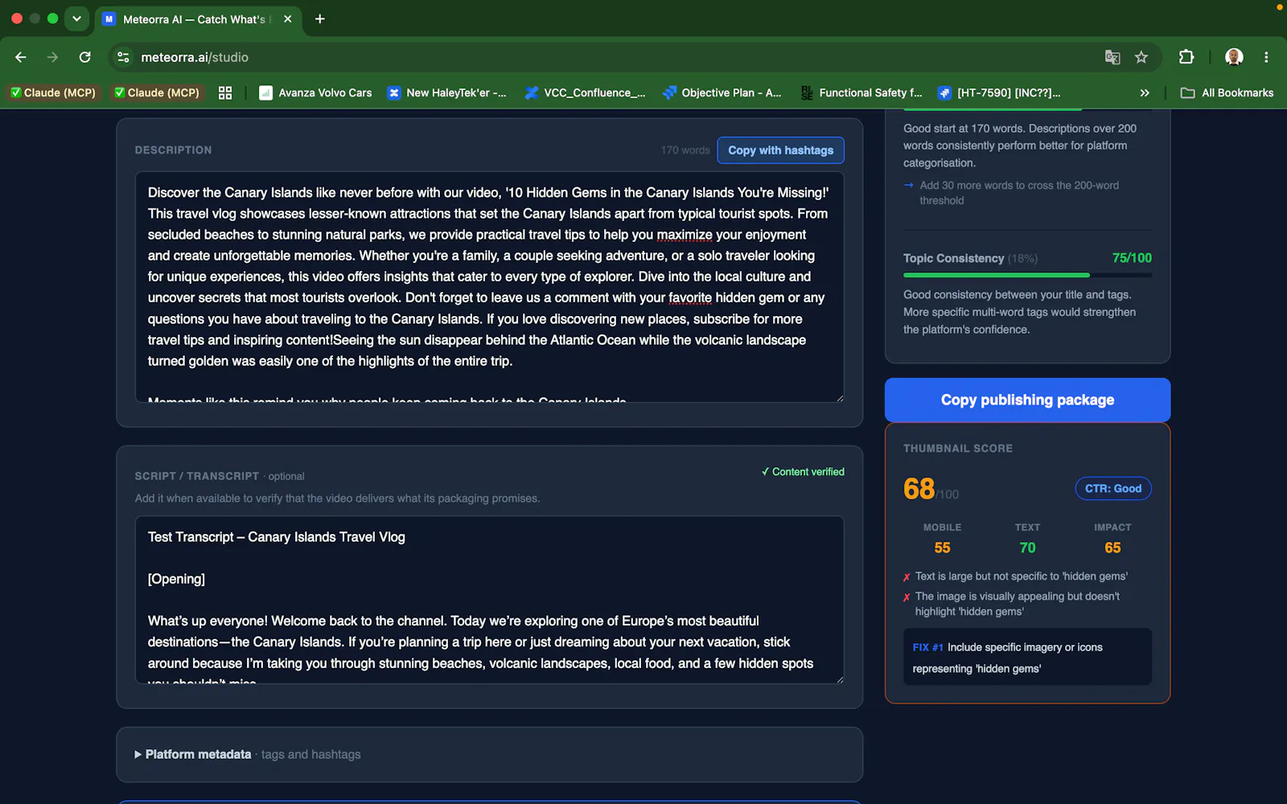1287x804 pixels.
Task: Click the MOBILE score 55
Action: (942, 548)
